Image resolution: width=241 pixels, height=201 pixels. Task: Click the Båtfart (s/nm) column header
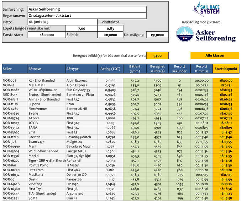[x=135, y=69]
